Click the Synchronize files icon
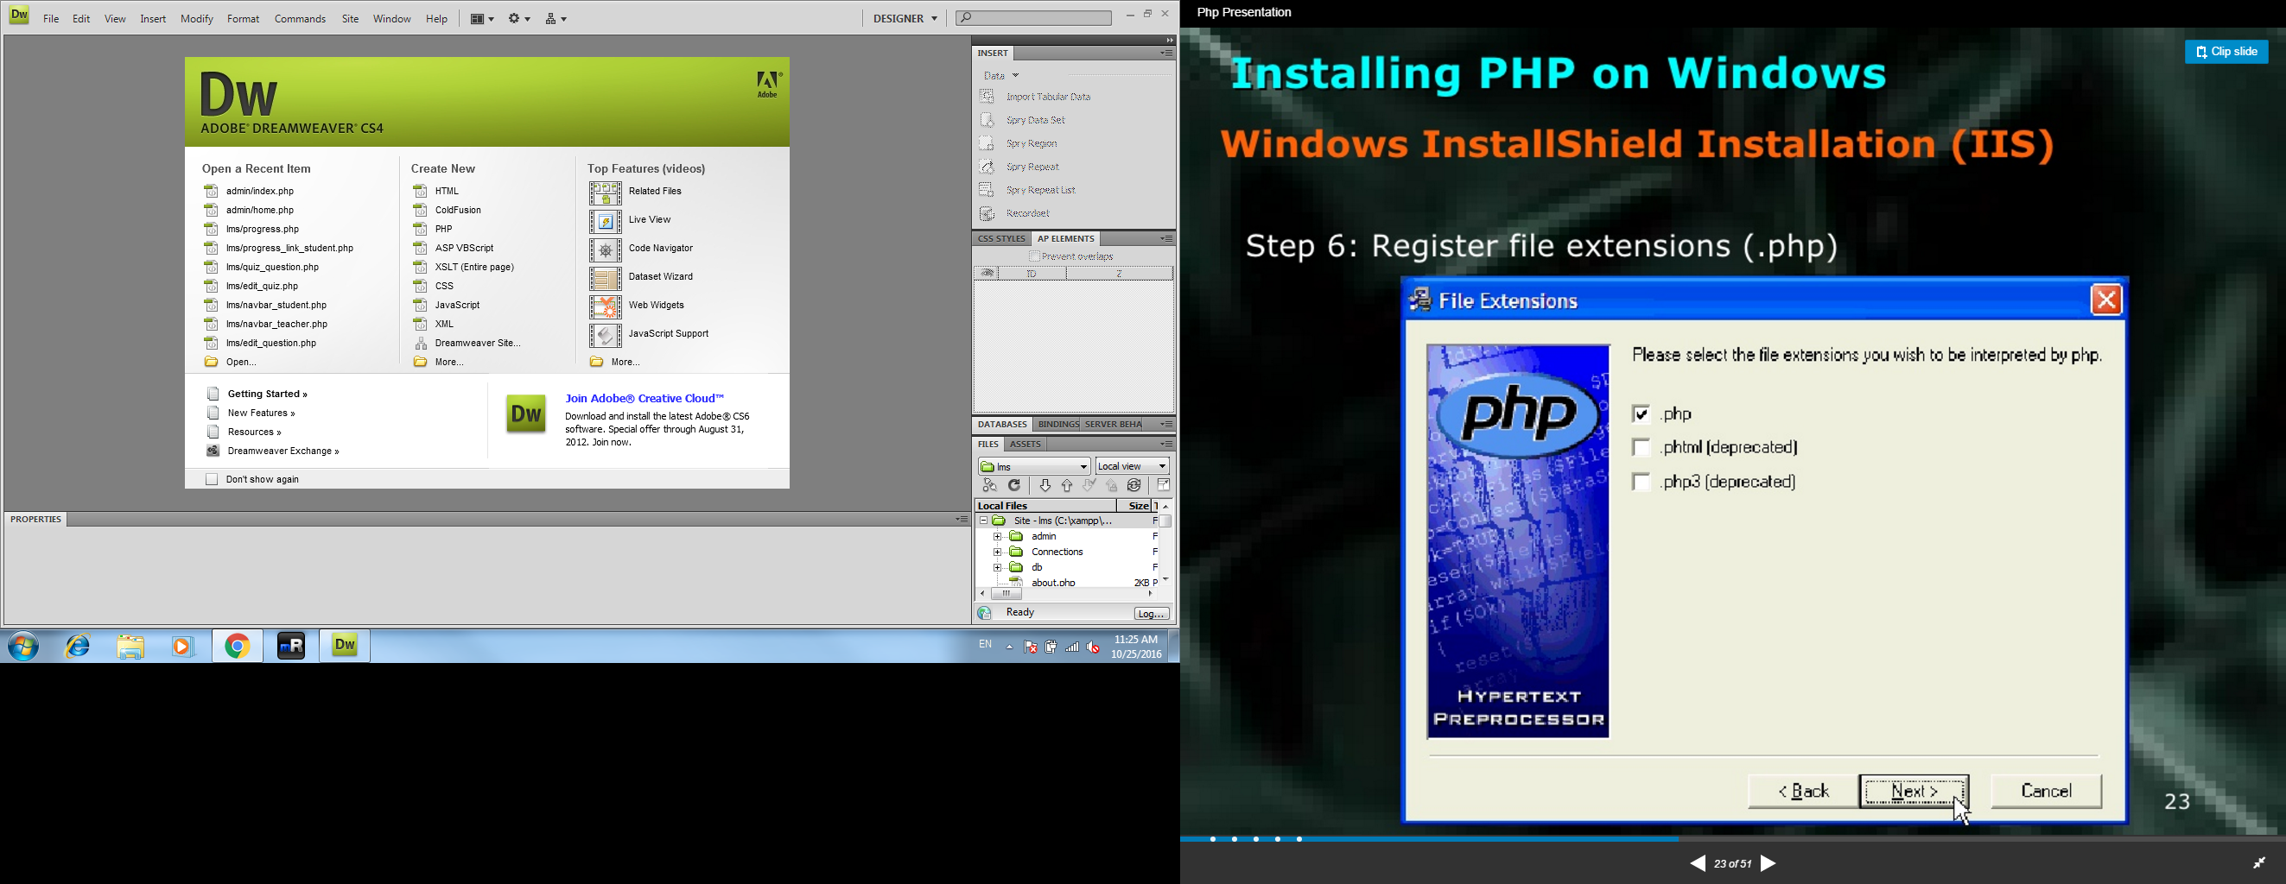 pos(1135,486)
